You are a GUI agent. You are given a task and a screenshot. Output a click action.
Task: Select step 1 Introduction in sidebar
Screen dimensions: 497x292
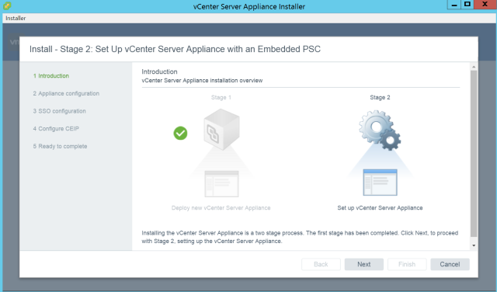[51, 76]
